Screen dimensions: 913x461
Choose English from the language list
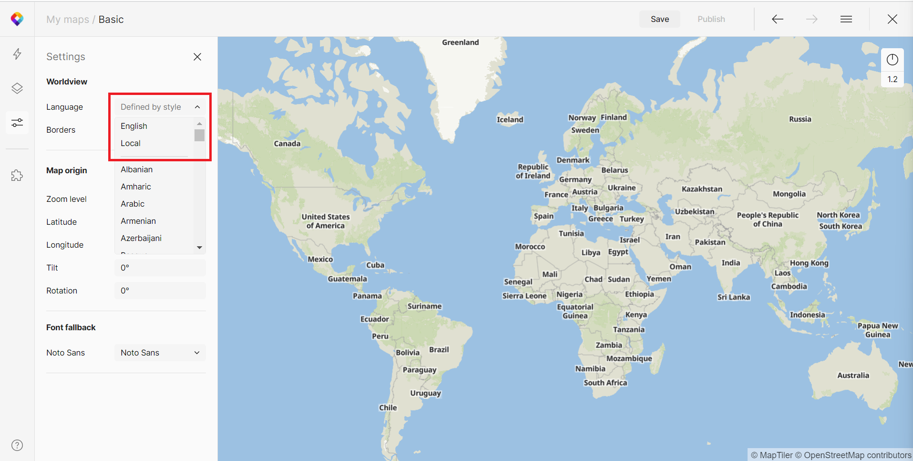134,126
